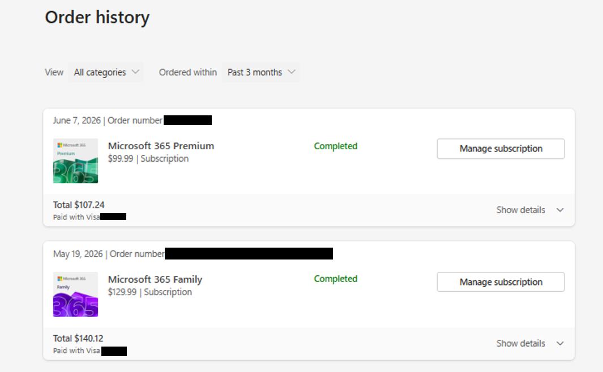Image resolution: width=603 pixels, height=372 pixels.
Task: Open the Past 3 months dropdown
Action: (261, 72)
